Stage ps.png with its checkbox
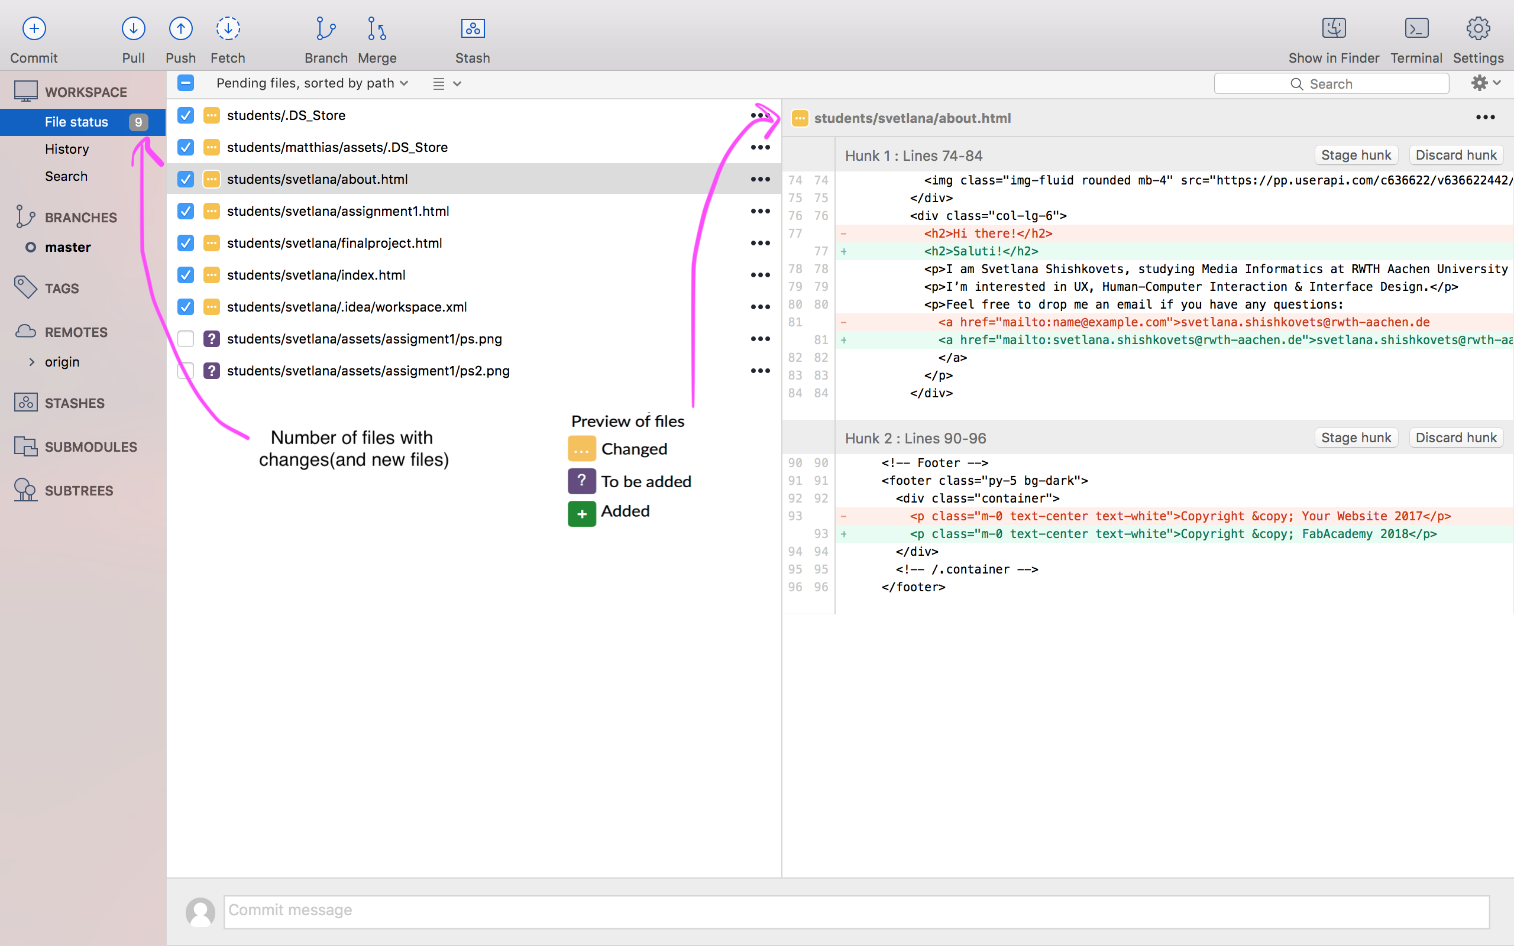The width and height of the screenshot is (1514, 946). tap(185, 338)
